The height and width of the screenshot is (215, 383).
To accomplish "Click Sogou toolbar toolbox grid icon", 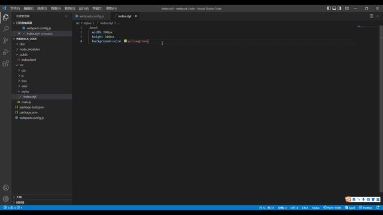I will 378,199.
